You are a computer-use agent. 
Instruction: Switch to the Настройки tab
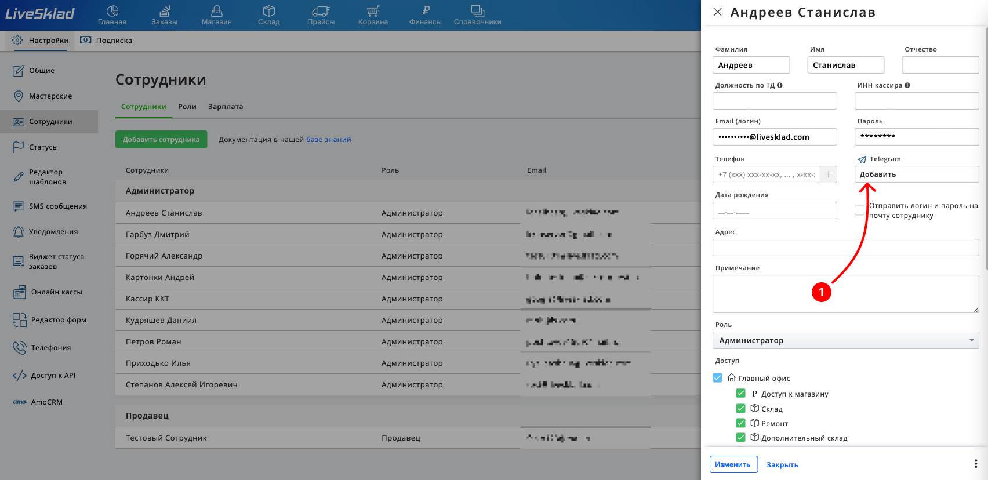click(41, 41)
